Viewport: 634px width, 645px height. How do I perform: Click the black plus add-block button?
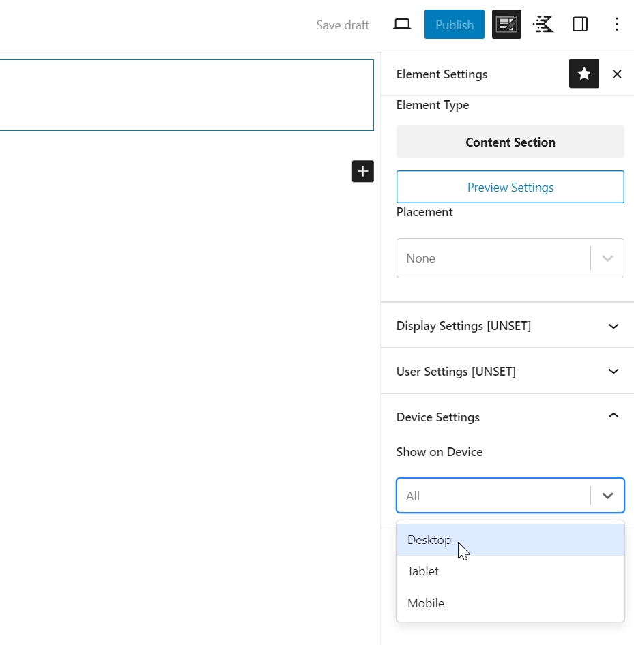(x=362, y=171)
